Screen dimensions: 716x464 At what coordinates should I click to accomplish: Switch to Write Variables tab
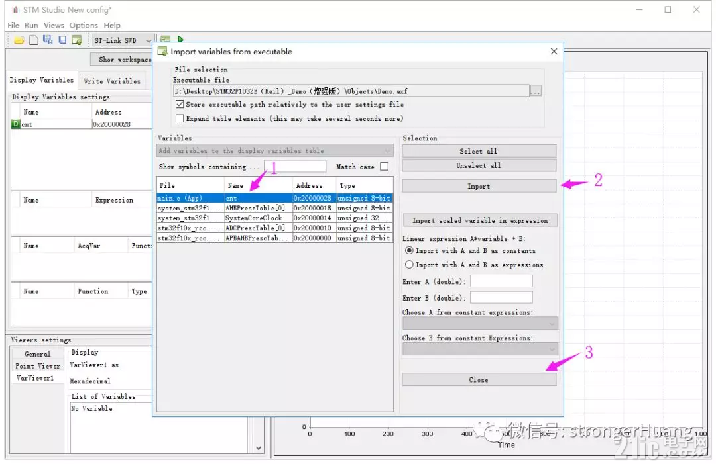click(112, 81)
